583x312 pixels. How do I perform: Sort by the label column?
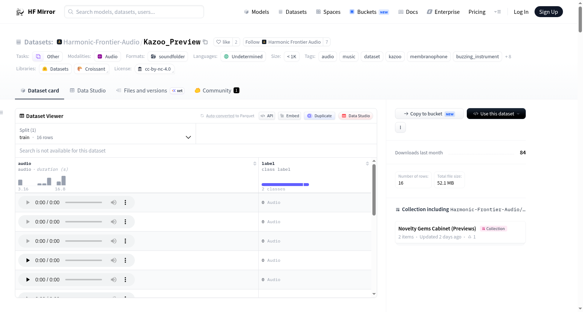[367, 164]
